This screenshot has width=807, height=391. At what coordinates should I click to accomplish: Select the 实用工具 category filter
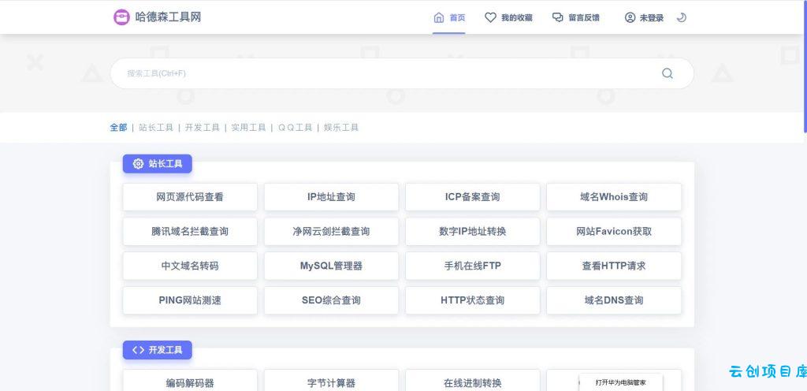[x=248, y=127]
